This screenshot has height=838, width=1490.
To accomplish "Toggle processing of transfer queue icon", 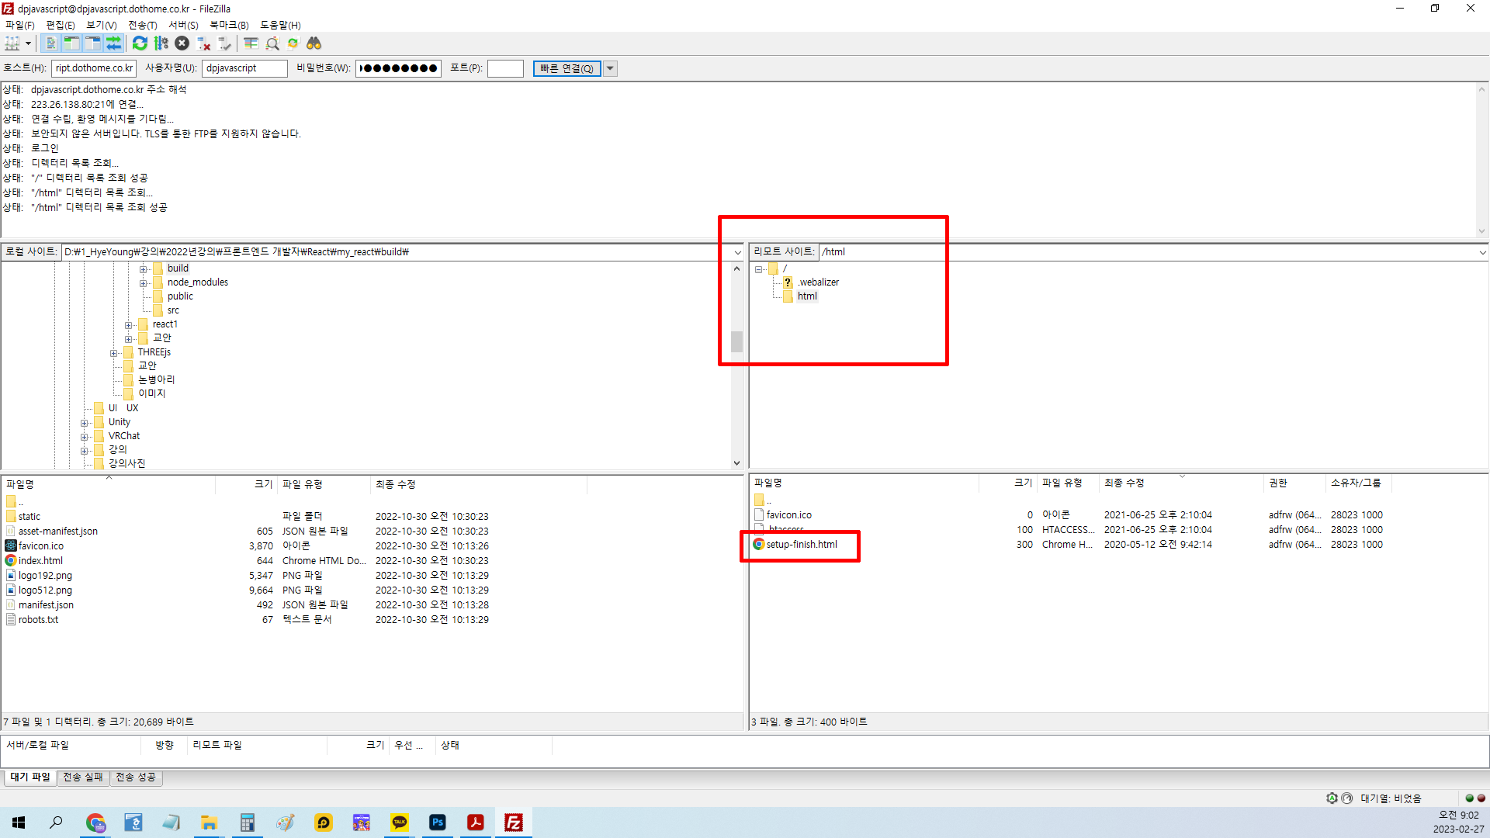I will coord(161,43).
